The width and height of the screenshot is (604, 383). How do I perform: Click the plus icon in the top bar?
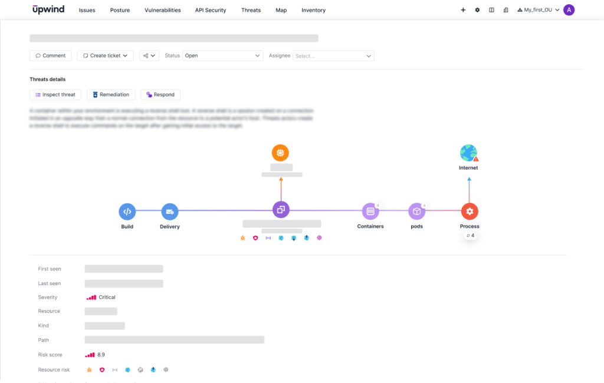463,9
